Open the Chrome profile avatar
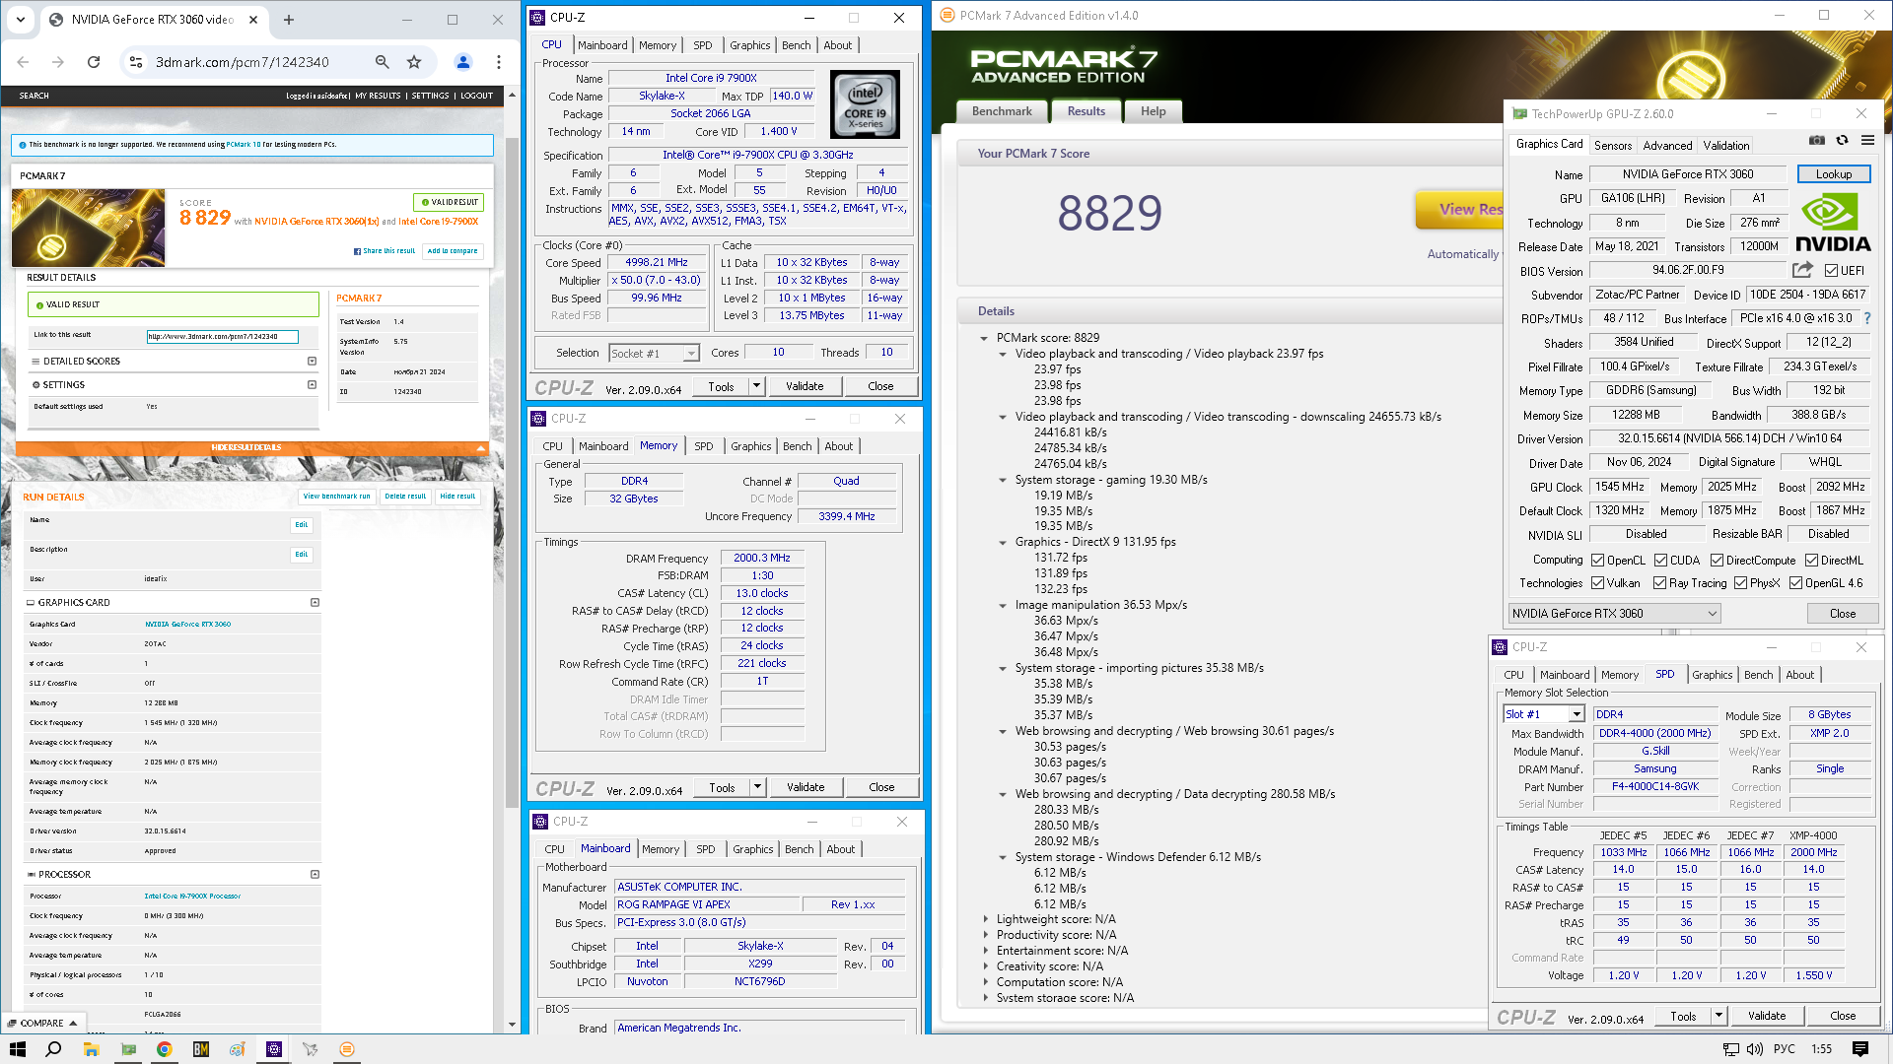The width and height of the screenshot is (1893, 1064). coord(462,62)
